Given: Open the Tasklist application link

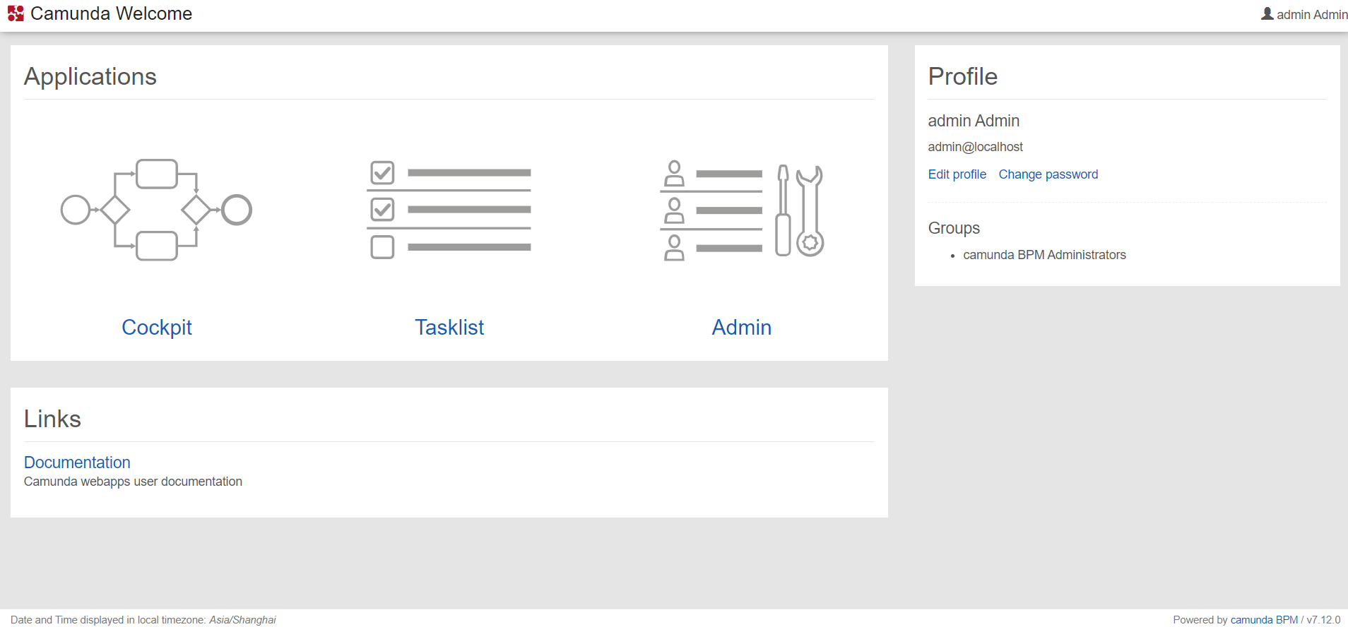Looking at the screenshot, I should pyautogui.click(x=449, y=328).
